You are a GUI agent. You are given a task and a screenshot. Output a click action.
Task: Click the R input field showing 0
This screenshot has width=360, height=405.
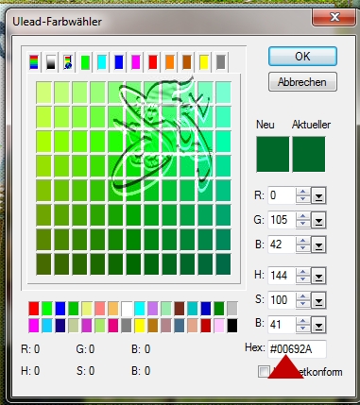coord(282,195)
